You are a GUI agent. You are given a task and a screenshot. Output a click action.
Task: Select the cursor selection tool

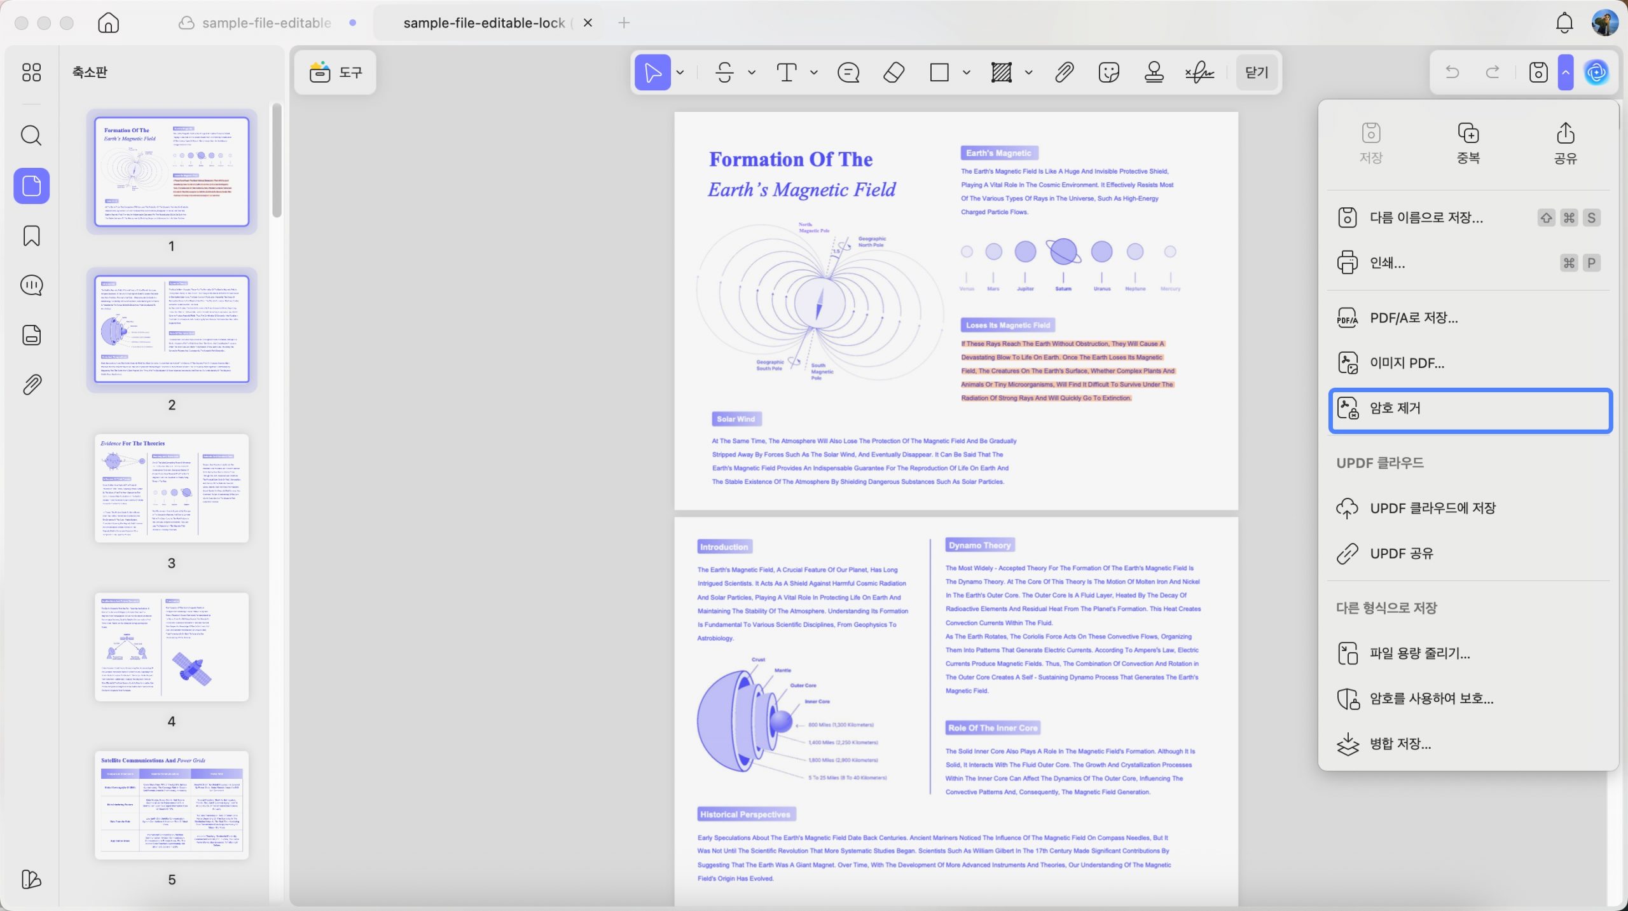coord(652,72)
